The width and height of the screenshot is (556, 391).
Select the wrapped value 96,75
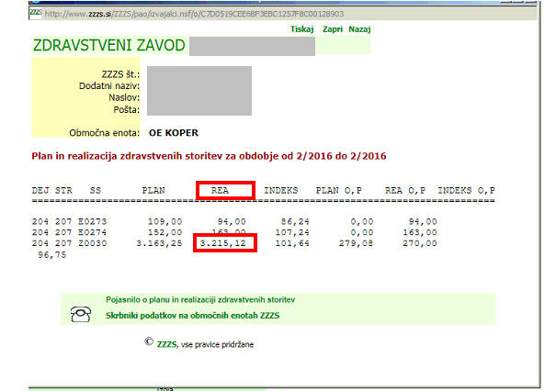[x=52, y=255]
